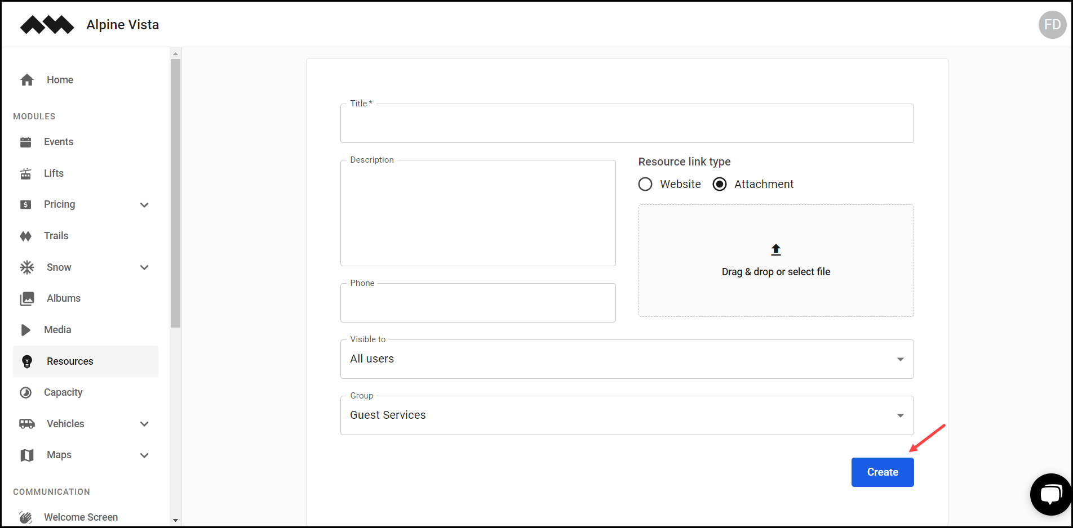
Task: Click the sidebar scroll down arrow
Action: tap(175, 520)
